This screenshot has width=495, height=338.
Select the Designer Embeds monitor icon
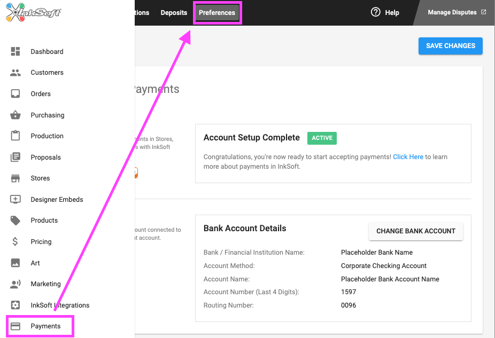[x=16, y=200]
